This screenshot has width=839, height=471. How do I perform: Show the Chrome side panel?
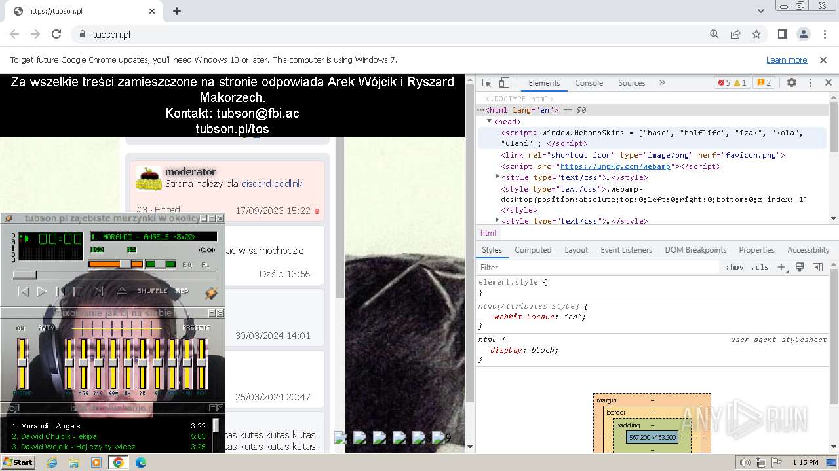782,34
